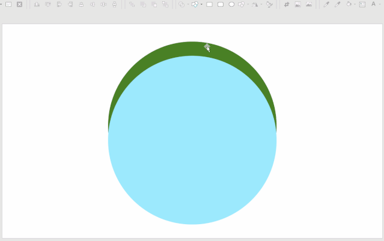Click the boxed X icon in toolbar
This screenshot has width=384, height=241.
point(19,4)
